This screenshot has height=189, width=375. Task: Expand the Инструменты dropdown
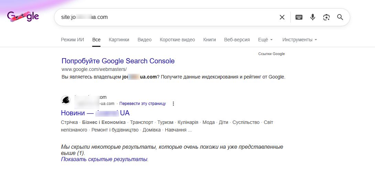(299, 40)
